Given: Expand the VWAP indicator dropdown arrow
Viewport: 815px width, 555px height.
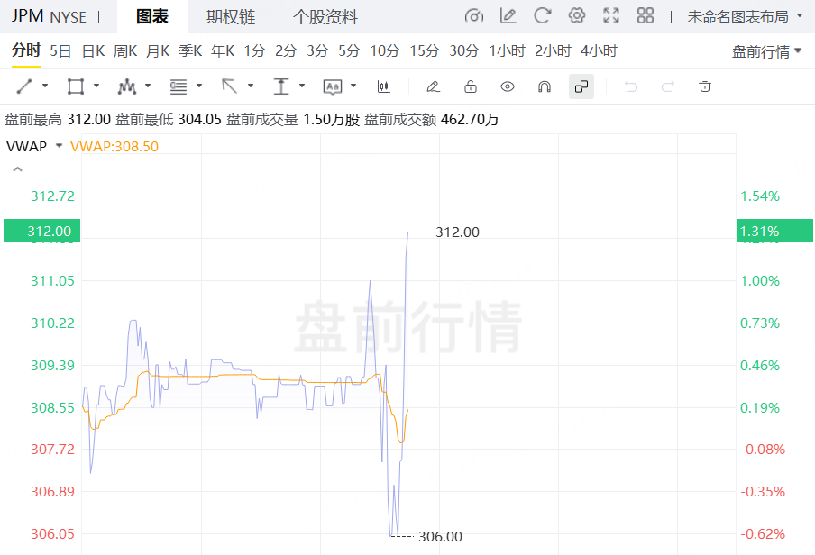Looking at the screenshot, I should click(59, 146).
